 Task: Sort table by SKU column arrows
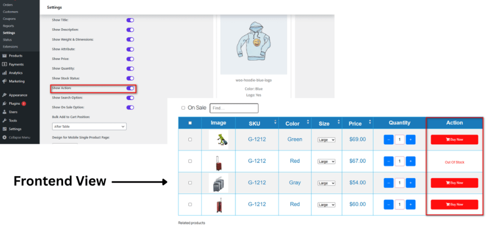(x=275, y=122)
